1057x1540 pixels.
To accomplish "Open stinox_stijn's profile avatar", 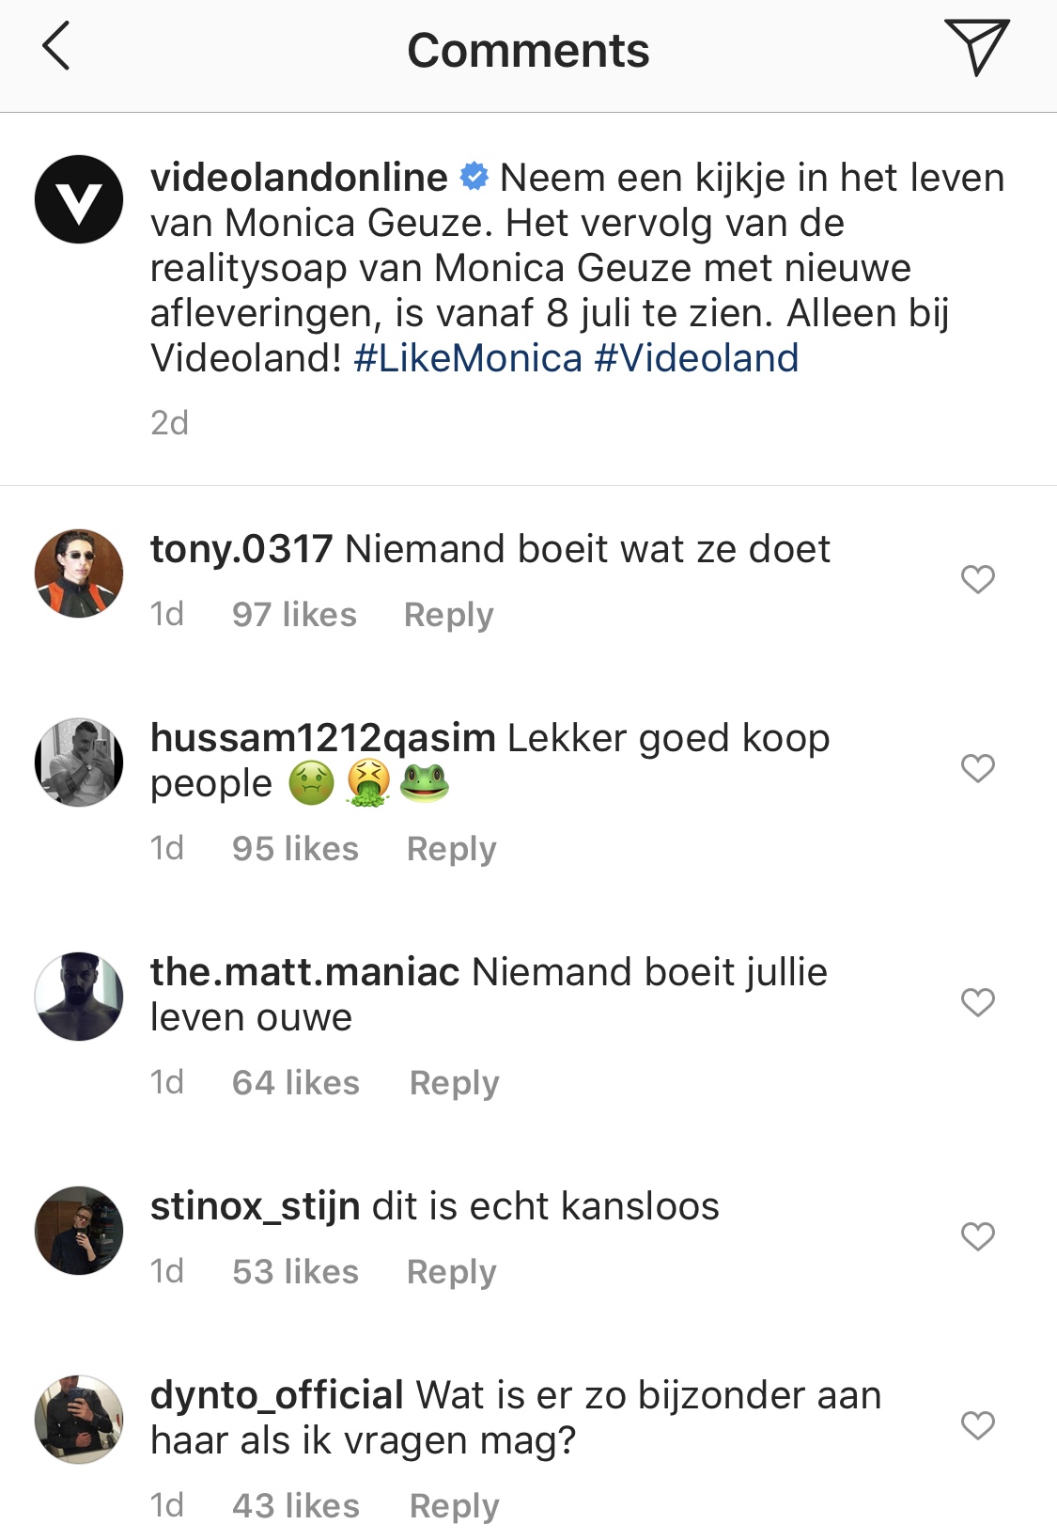I will click(79, 1230).
